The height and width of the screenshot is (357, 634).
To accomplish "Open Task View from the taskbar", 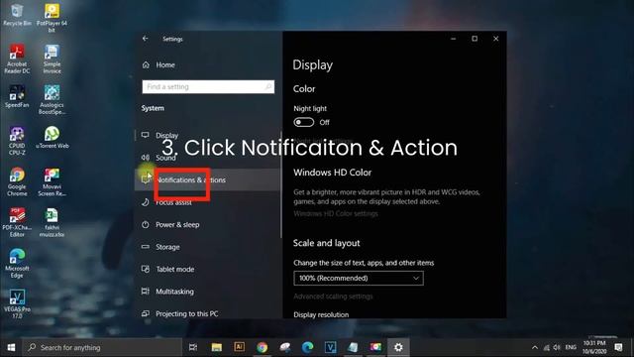I will pyautogui.click(x=193, y=347).
